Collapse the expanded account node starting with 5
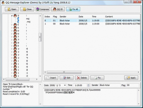 pyautogui.click(x=12, y=16)
